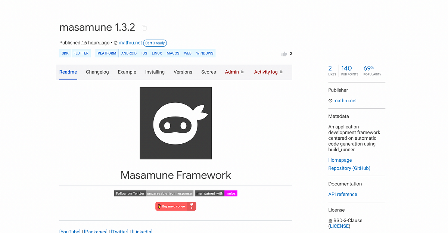Click the heart icon on Buy me a coffee badge
Viewport: 448px width, 233px height.
[x=192, y=205]
